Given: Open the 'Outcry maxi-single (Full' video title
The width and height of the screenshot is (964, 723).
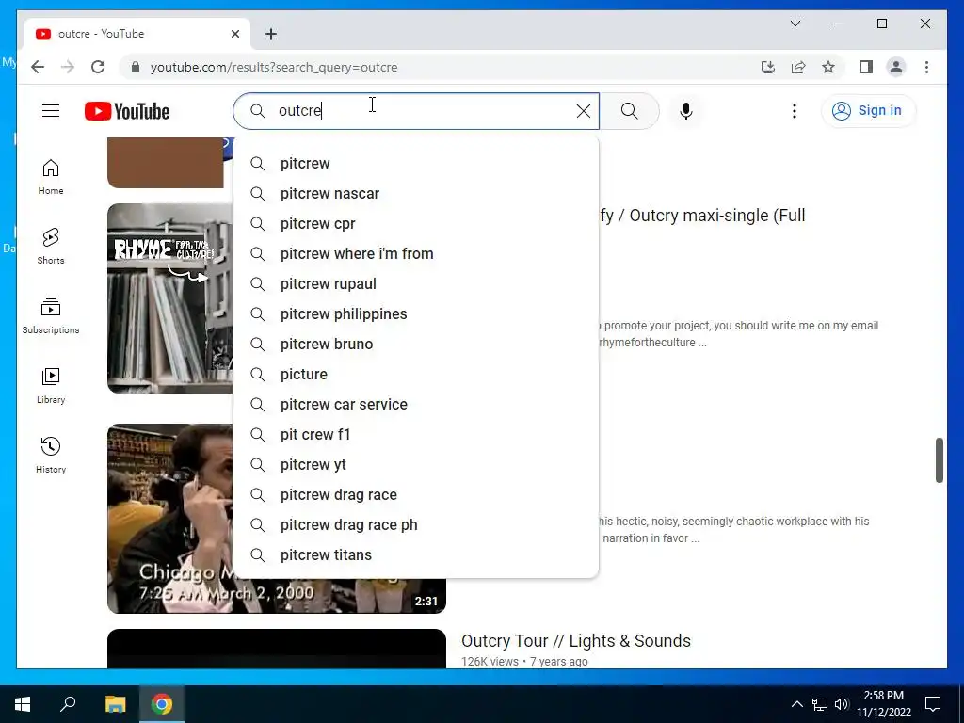Looking at the screenshot, I should [702, 216].
